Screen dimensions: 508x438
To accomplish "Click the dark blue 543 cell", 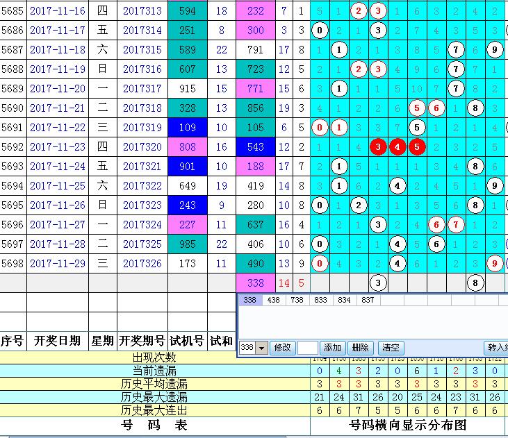I will click(x=255, y=147).
